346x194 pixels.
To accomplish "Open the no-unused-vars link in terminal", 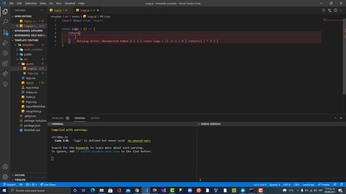I will pyautogui.click(x=139, y=141).
